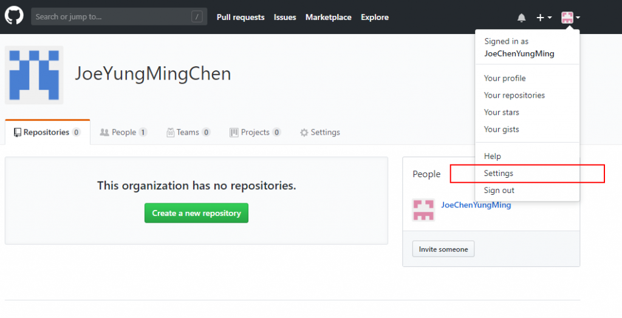Select the Repositories tab
Screen dimensions: 622x318
(x=47, y=132)
